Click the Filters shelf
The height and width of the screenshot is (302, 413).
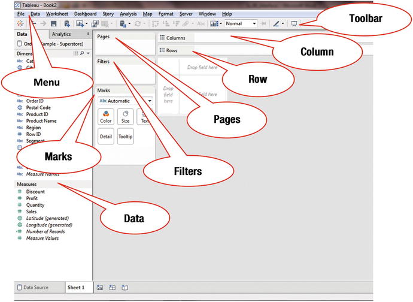pos(125,71)
